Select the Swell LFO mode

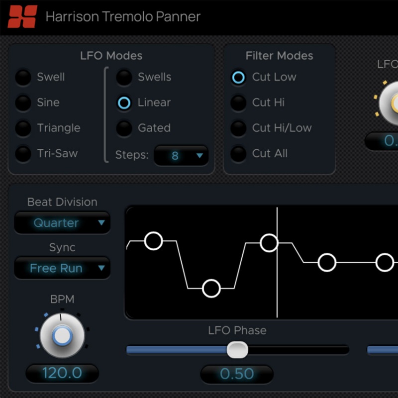[x=23, y=78]
